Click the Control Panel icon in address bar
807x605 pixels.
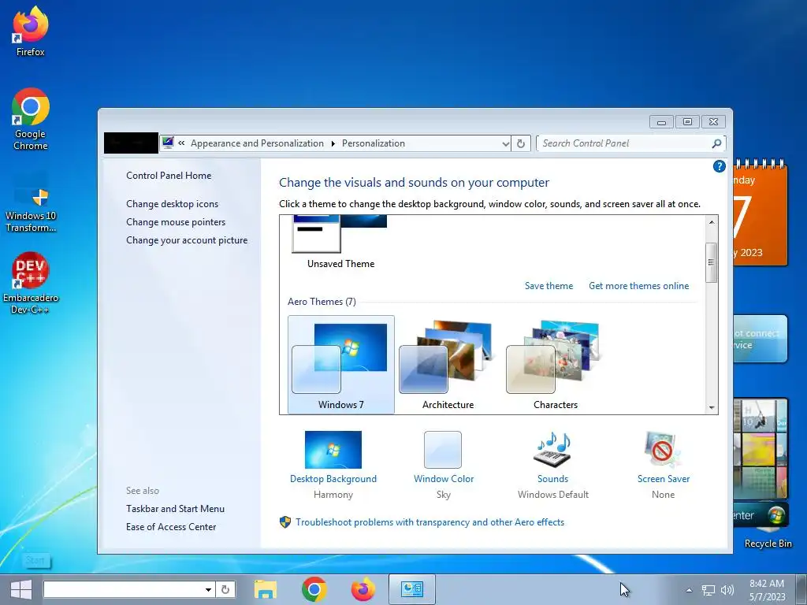tap(168, 143)
